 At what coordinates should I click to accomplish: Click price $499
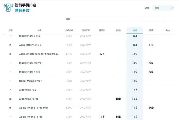69,90
